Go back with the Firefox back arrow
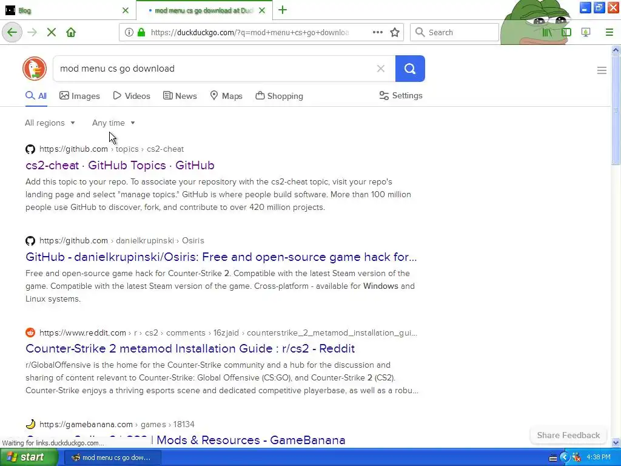 click(12, 32)
